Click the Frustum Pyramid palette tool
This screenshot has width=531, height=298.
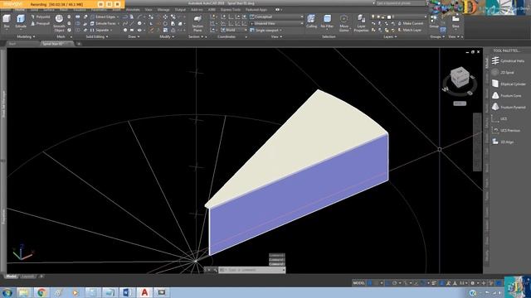pyautogui.click(x=509, y=107)
